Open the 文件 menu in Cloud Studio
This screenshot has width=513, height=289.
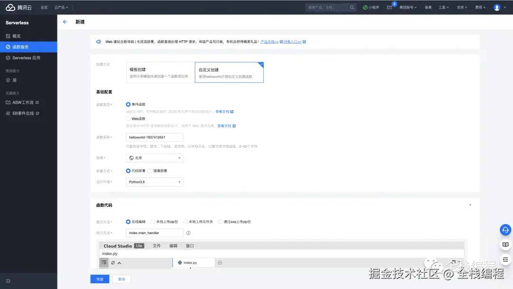click(x=157, y=246)
